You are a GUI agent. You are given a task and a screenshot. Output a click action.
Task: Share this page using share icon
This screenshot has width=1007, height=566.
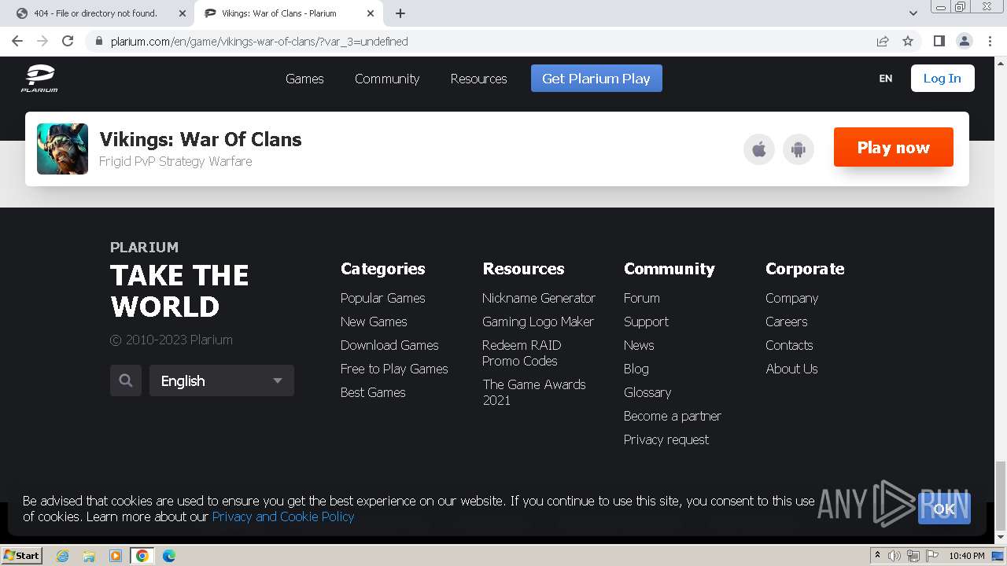point(883,41)
